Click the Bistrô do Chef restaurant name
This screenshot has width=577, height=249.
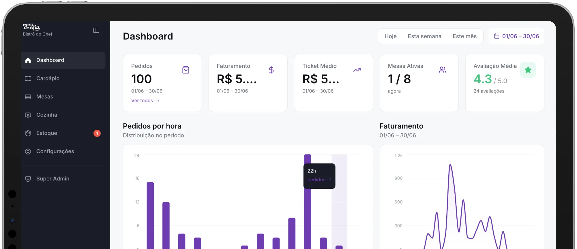click(x=38, y=34)
